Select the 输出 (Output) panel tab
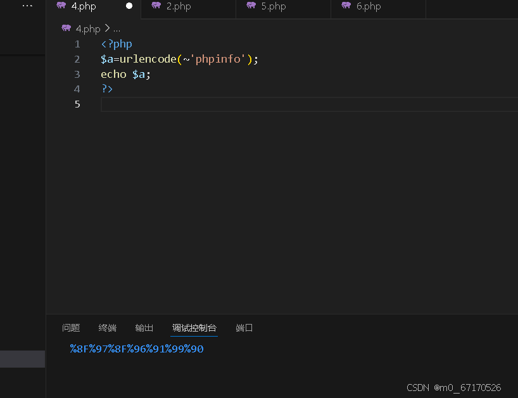The image size is (518, 398). point(144,328)
